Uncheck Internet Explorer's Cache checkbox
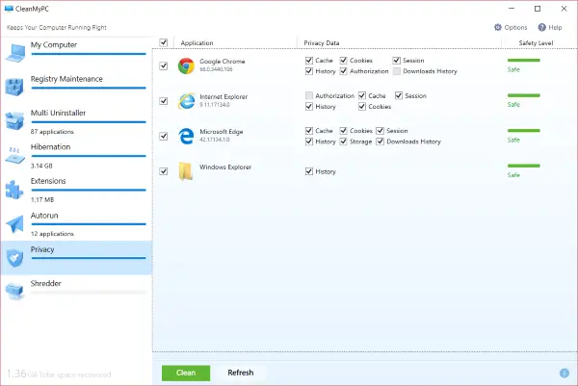578x386 pixels. [362, 95]
